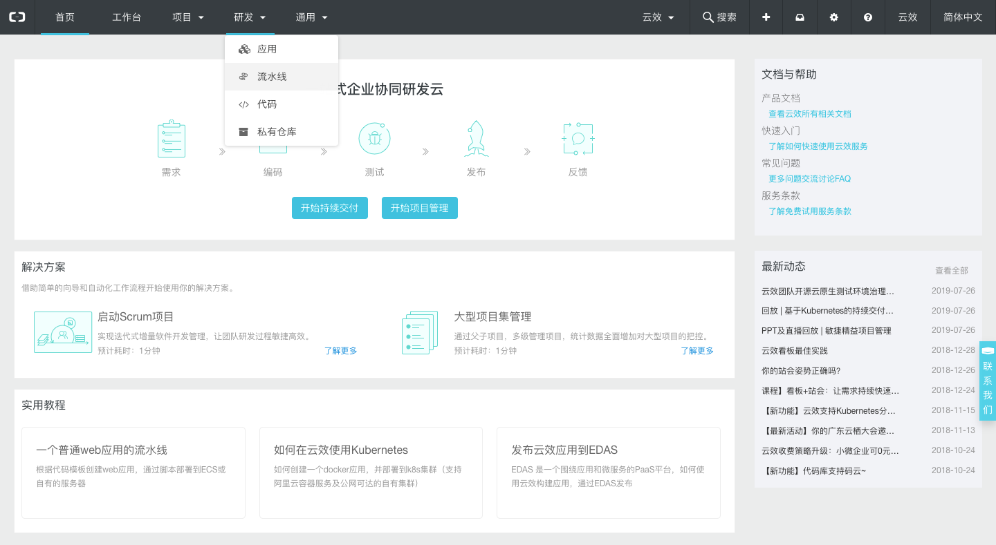Click the 搜索 magnifier search

719,17
